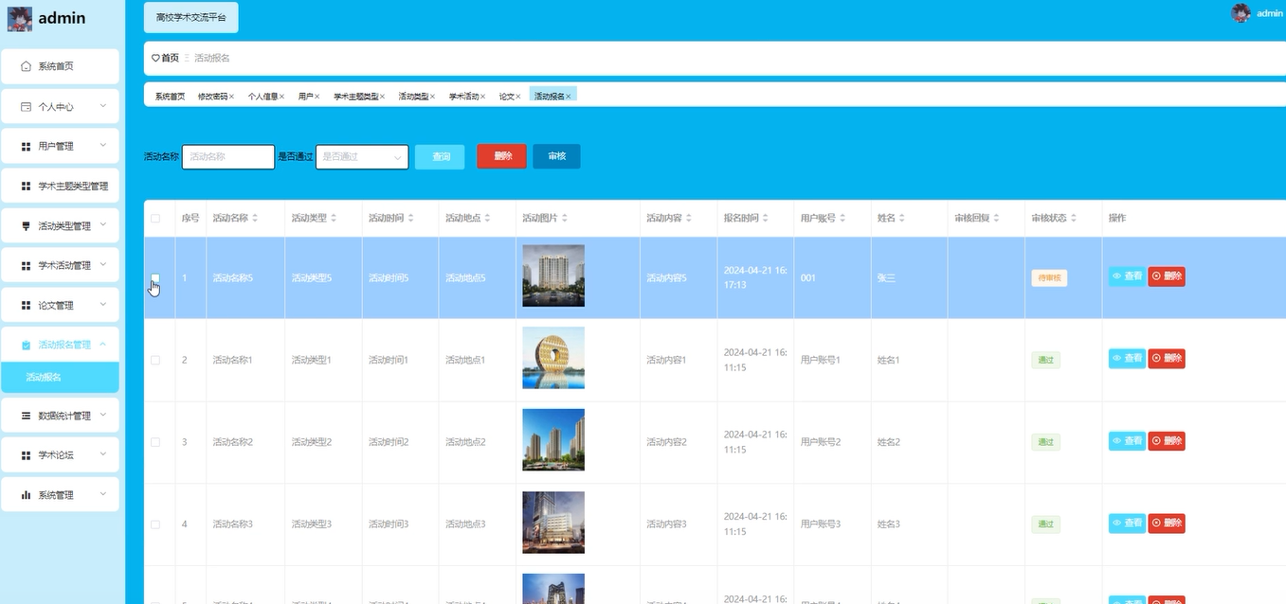Focus the 活动名称 search input field
Screen dimensions: 1286x604
click(x=228, y=157)
